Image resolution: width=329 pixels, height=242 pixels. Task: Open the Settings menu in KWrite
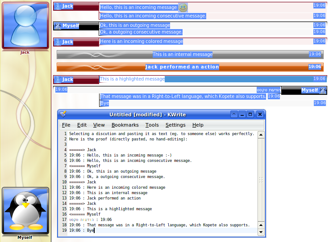(x=175, y=125)
